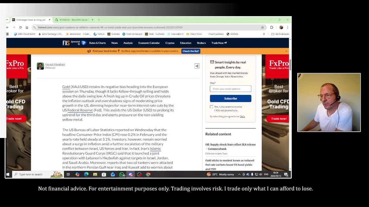Share the article using the share icon
369x207 pixels.
point(197,66)
